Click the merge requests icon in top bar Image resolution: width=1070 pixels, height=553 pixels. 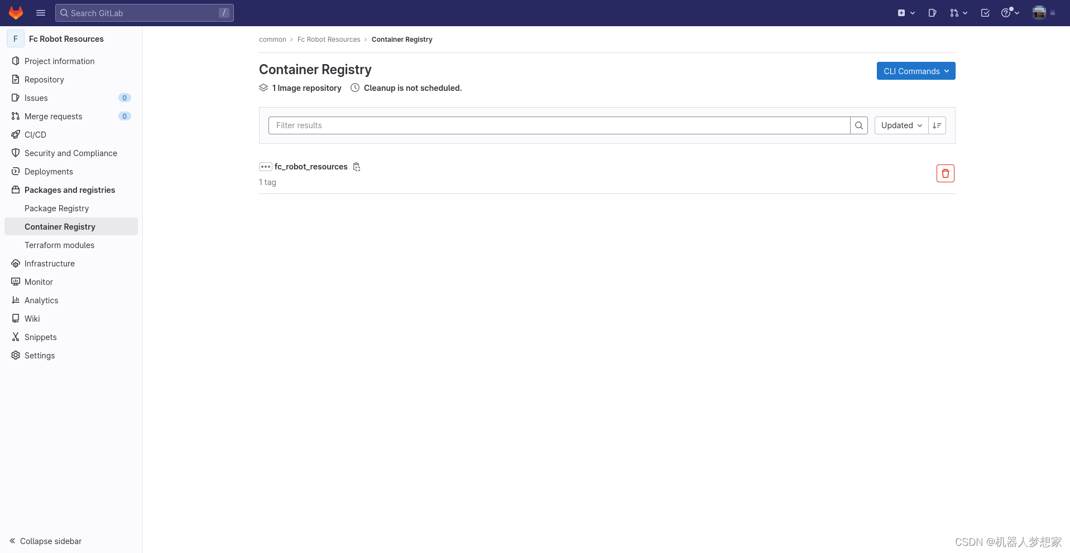coord(956,12)
